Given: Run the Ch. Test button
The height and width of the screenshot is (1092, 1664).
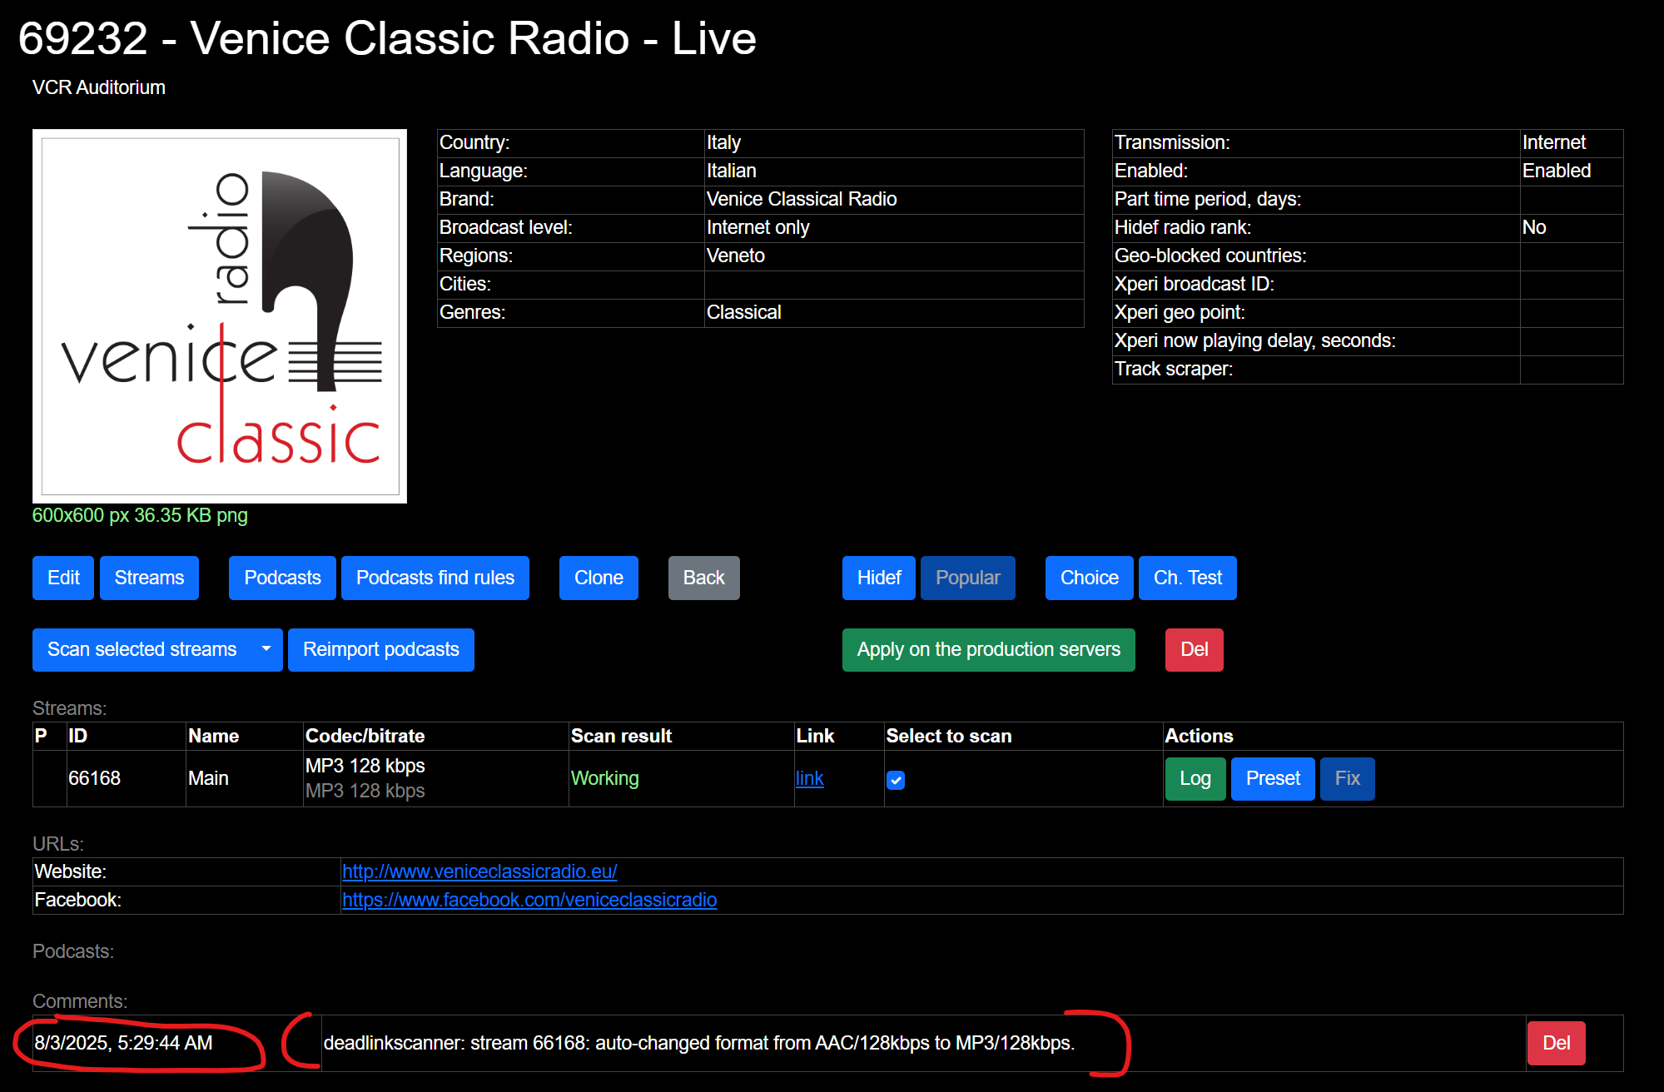Looking at the screenshot, I should click(1187, 578).
